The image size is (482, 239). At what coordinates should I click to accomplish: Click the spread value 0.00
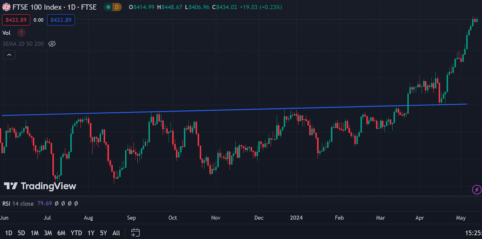(39, 20)
